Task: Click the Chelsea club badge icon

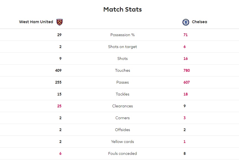Action: pyautogui.click(x=186, y=22)
